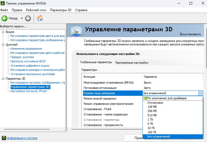Open the Файл menu

[x=4, y=10]
